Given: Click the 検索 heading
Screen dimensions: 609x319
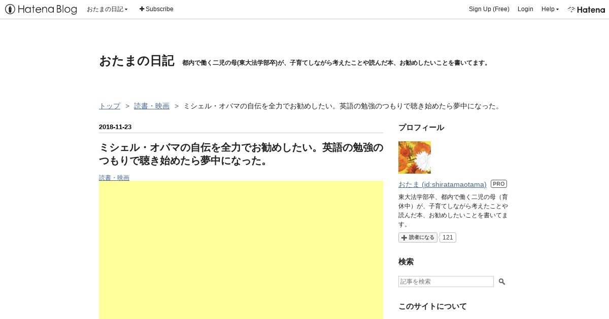Looking at the screenshot, I should click(406, 262).
